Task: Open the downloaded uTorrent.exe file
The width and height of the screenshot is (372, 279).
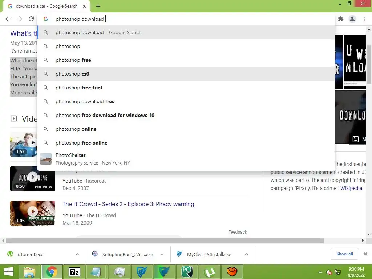Action: click(31, 254)
